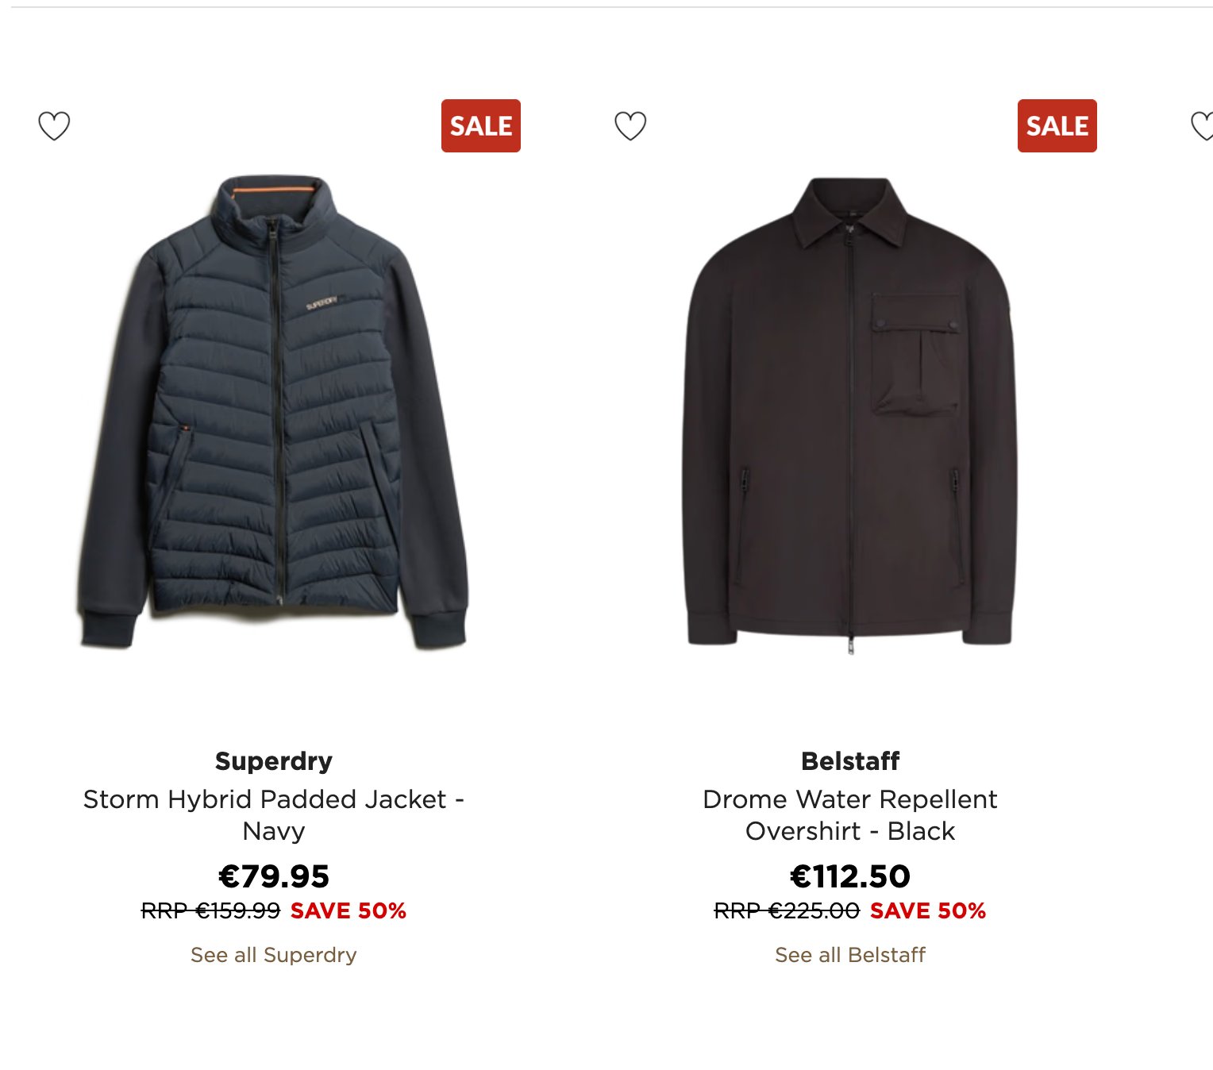The image size is (1213, 1070).
Task: Click SALE badge on Superdry jacket
Action: point(480,125)
